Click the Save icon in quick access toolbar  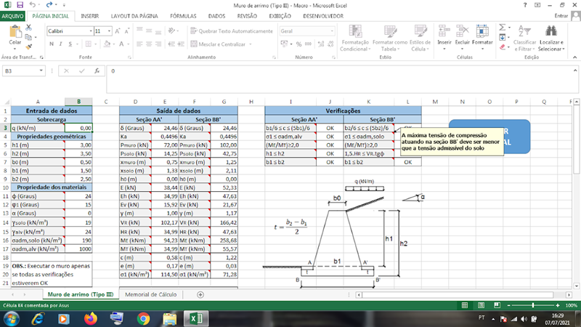pos(20,5)
